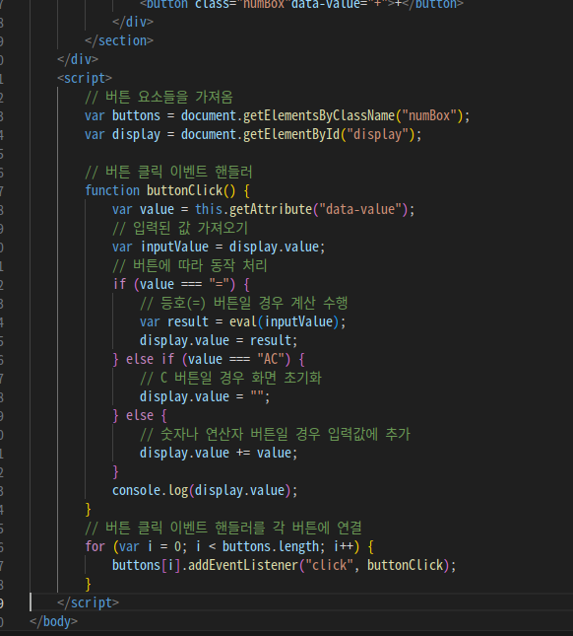Select the comment '// 버튼에 따라 동작 처리'

(189, 265)
